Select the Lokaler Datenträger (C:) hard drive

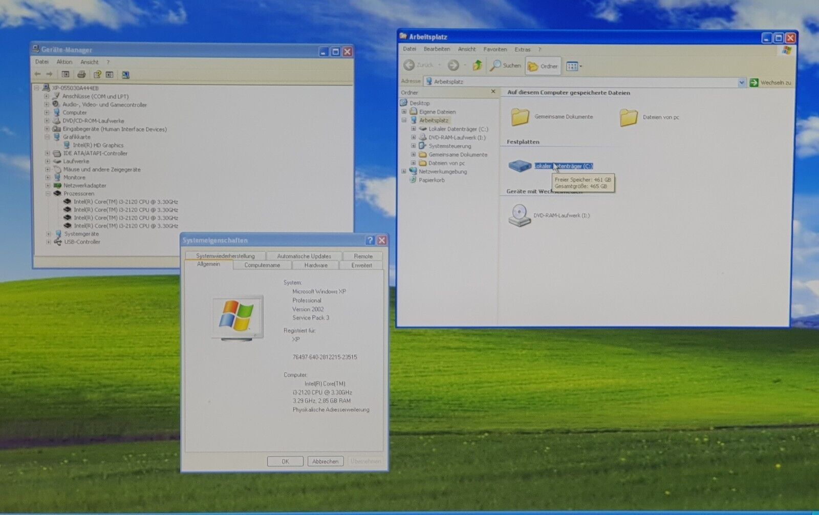[520, 166]
